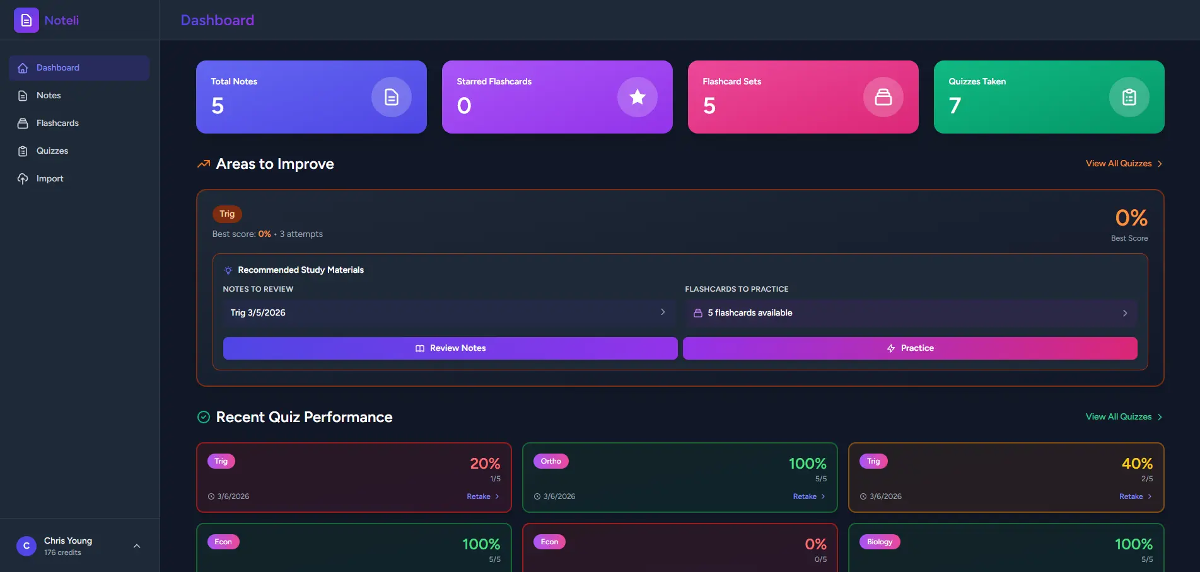
Task: Expand the Chris Young account menu chevron
Action: (137, 546)
